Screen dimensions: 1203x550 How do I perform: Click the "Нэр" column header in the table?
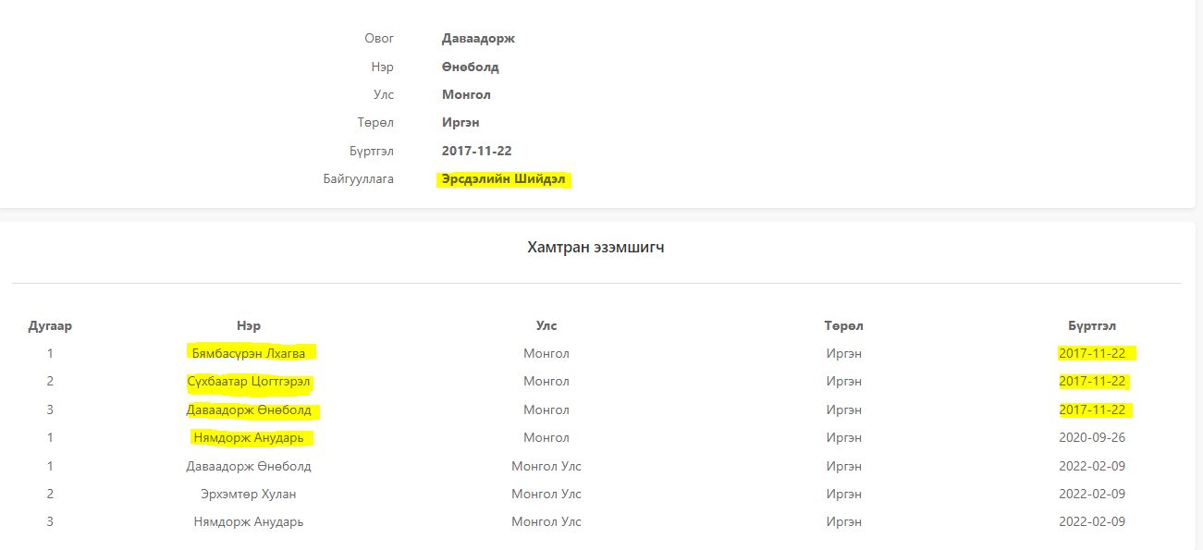click(249, 325)
